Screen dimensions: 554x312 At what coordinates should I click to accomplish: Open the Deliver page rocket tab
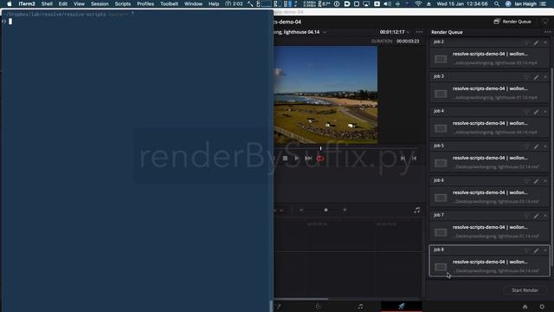pyautogui.click(x=402, y=306)
